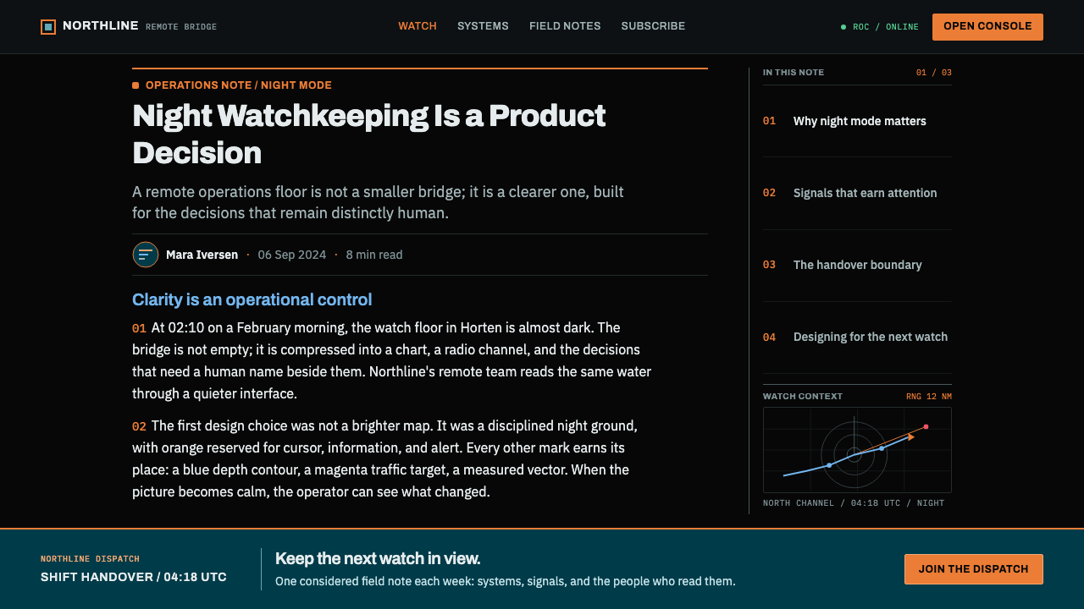Open the Watch nav item
The width and height of the screenshot is (1084, 609).
click(418, 26)
